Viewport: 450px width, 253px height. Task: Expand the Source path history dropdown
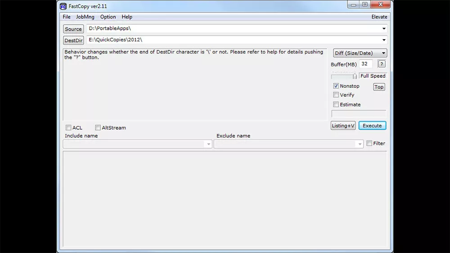(x=384, y=28)
